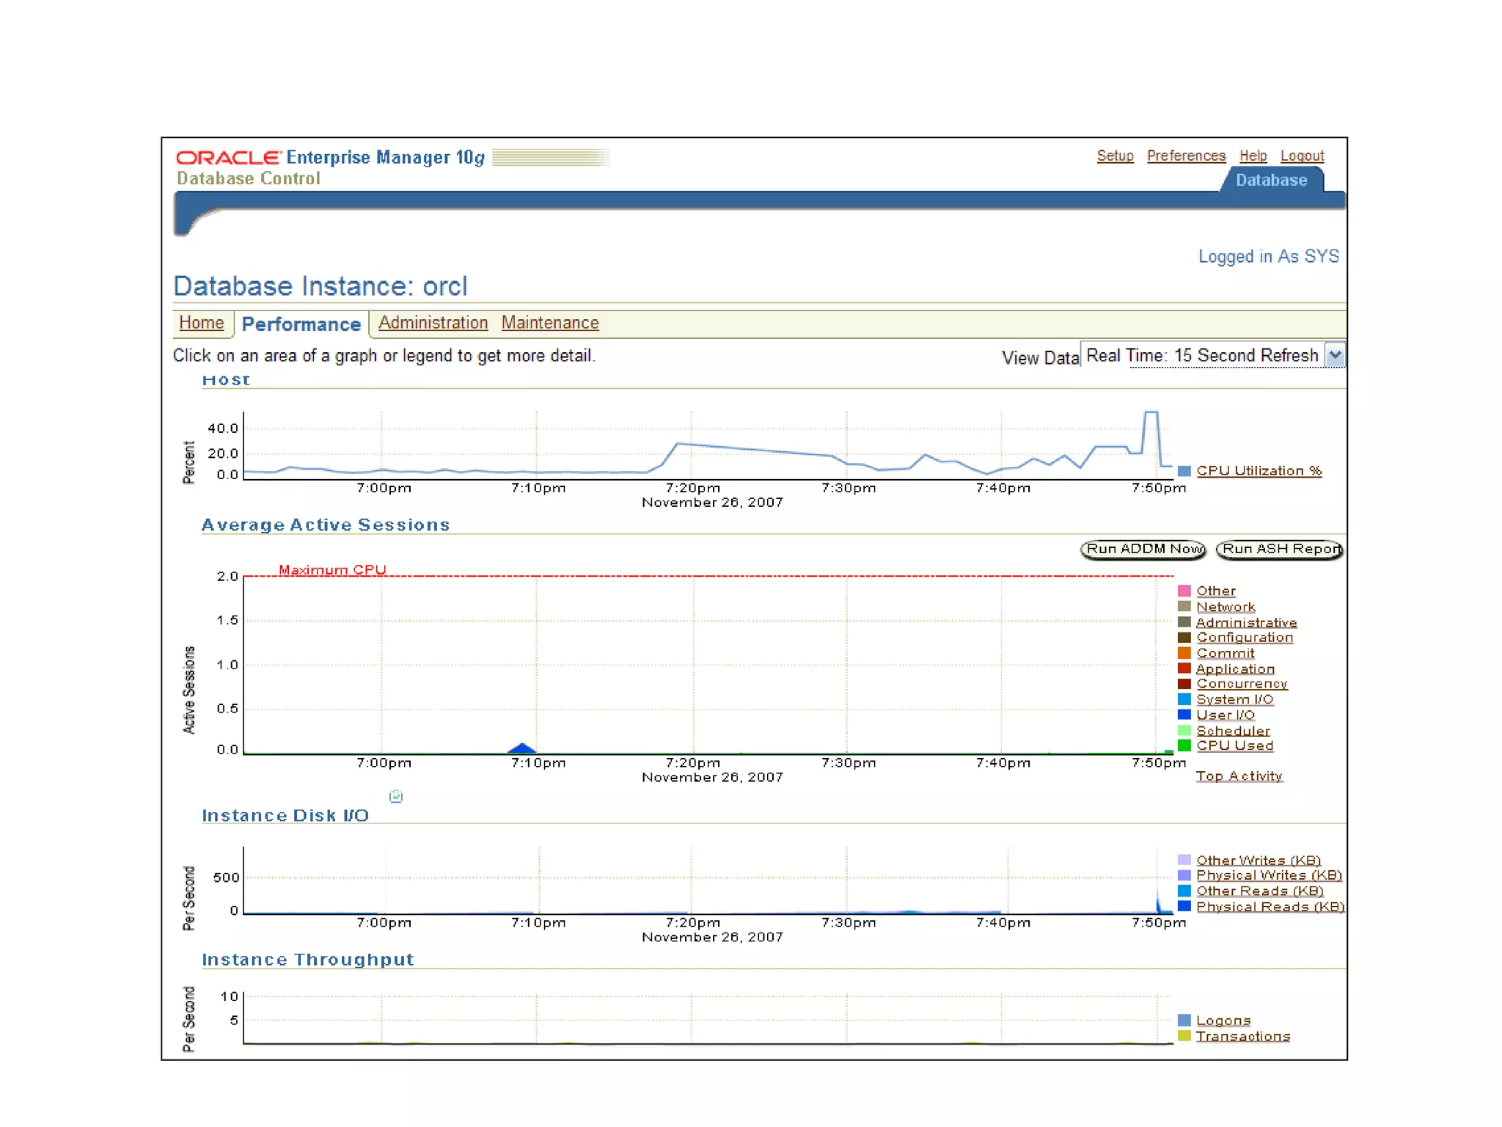This screenshot has height=1127, width=1502.
Task: Click the Setup link in the header
Action: [1115, 156]
